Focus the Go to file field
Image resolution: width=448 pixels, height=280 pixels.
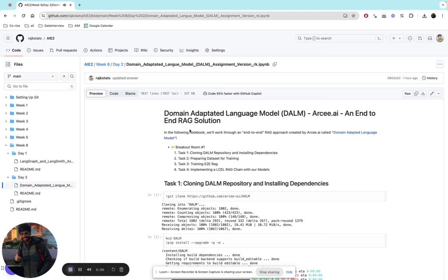[x=40, y=86]
